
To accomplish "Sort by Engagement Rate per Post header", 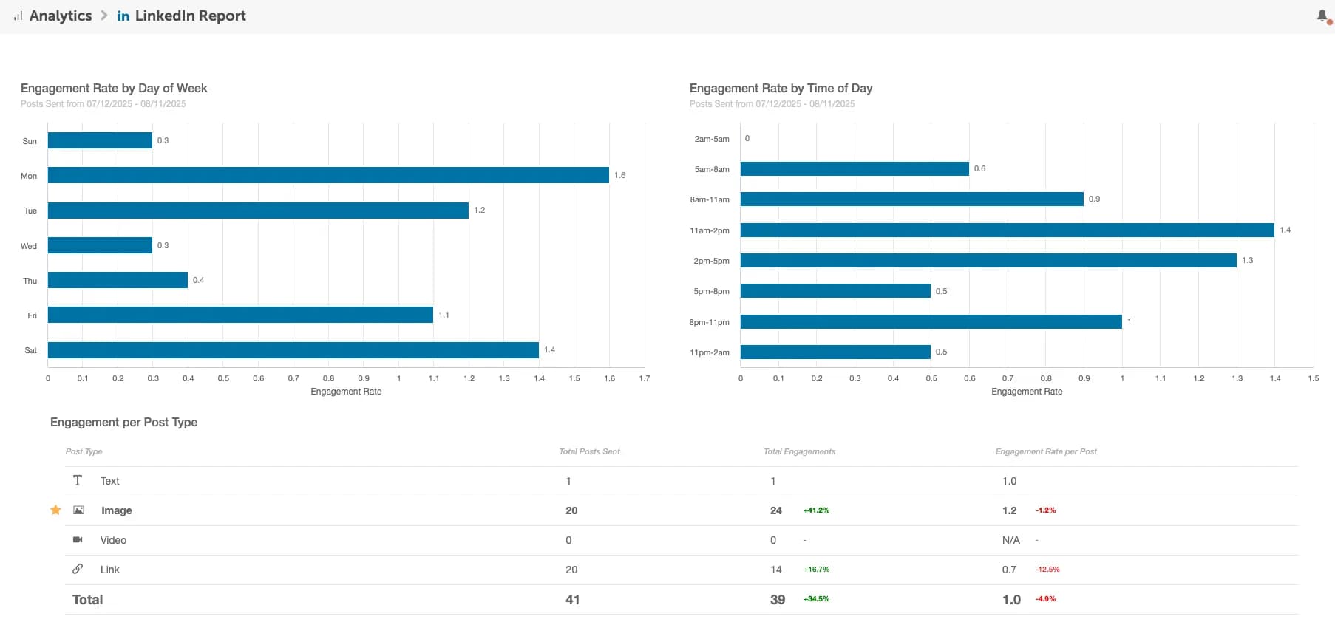I will click(x=1045, y=451).
